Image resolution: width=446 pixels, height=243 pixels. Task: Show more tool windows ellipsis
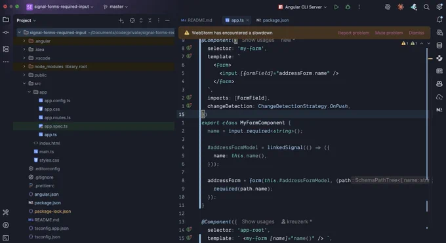tap(6, 62)
